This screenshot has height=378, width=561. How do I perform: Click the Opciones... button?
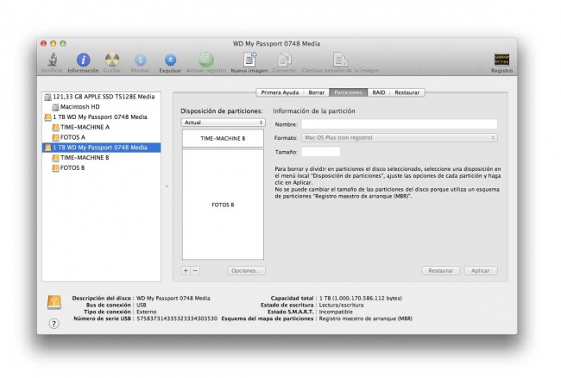(246, 271)
